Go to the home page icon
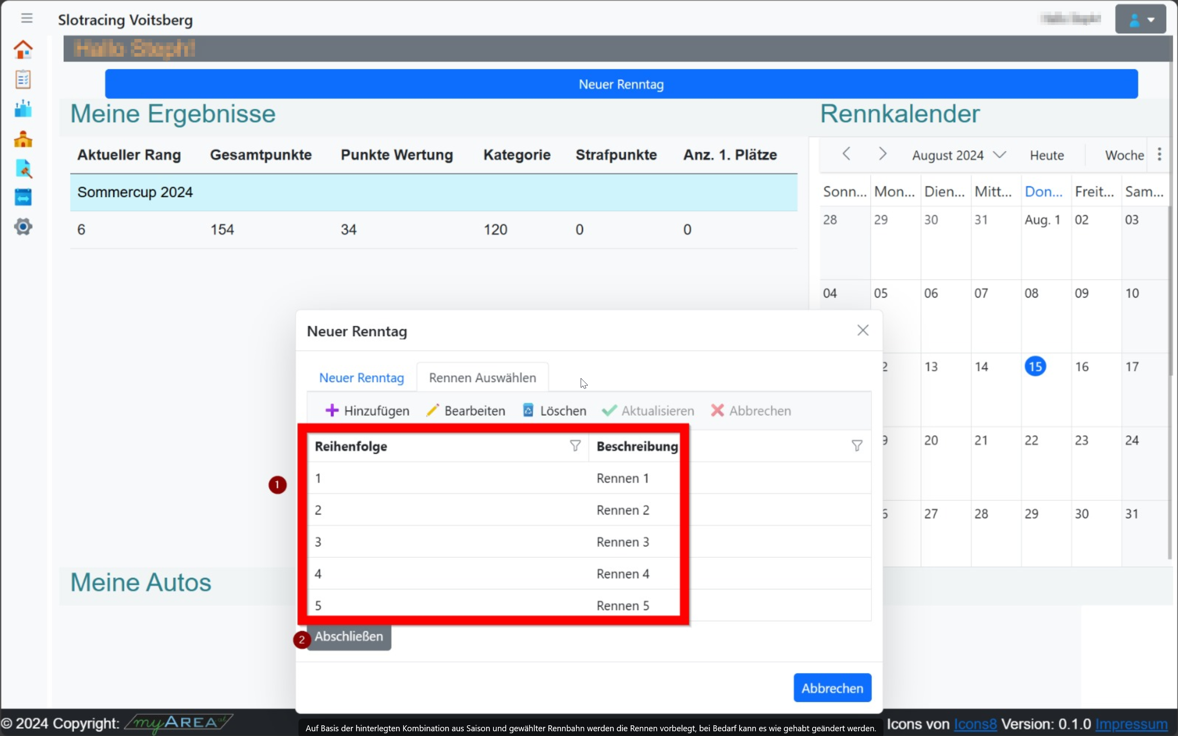This screenshot has height=736, width=1178. [x=23, y=50]
